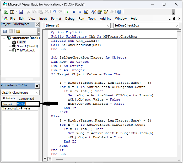
Task: Click the Reset (stop) toolbar icon
Action: [80, 12]
